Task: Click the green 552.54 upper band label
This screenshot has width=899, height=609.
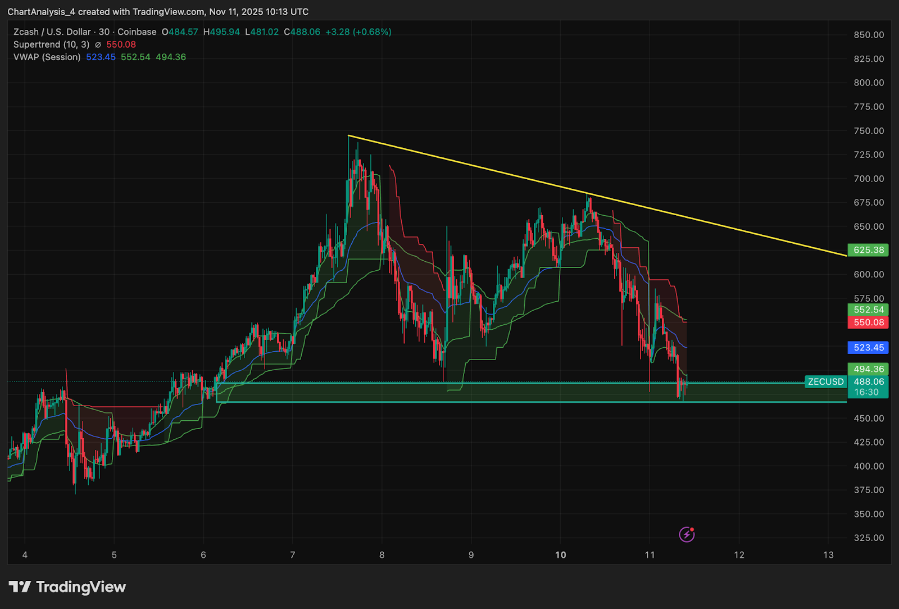Action: 868,310
